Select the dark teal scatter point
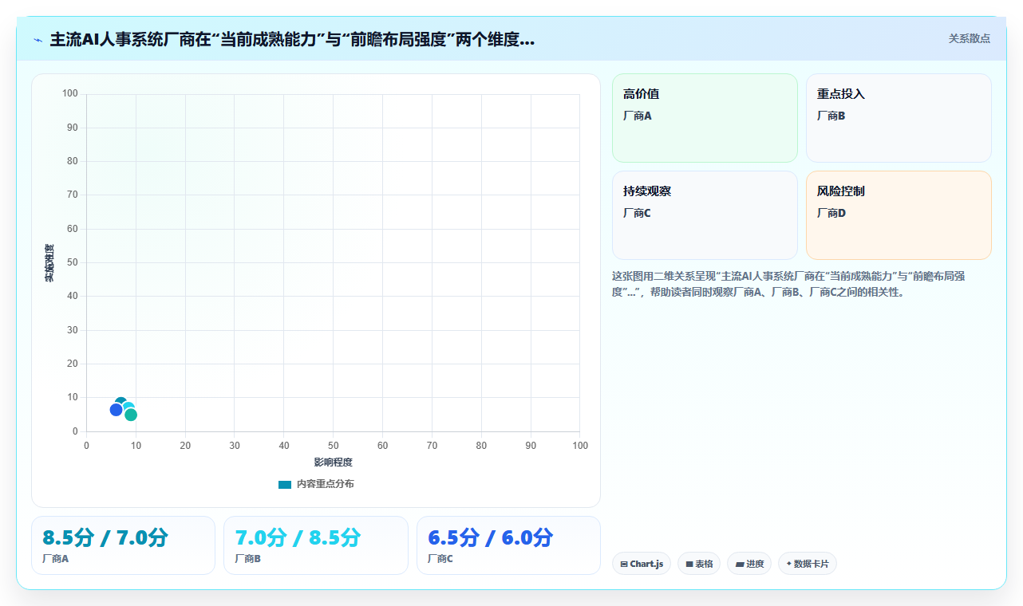The height and width of the screenshot is (606, 1023). (x=120, y=402)
